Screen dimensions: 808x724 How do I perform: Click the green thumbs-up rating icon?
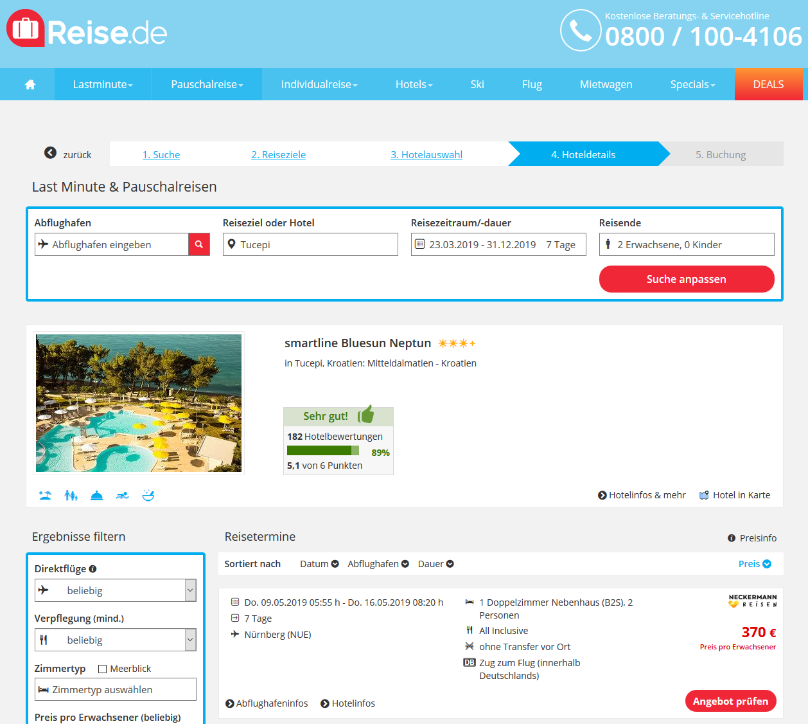365,415
